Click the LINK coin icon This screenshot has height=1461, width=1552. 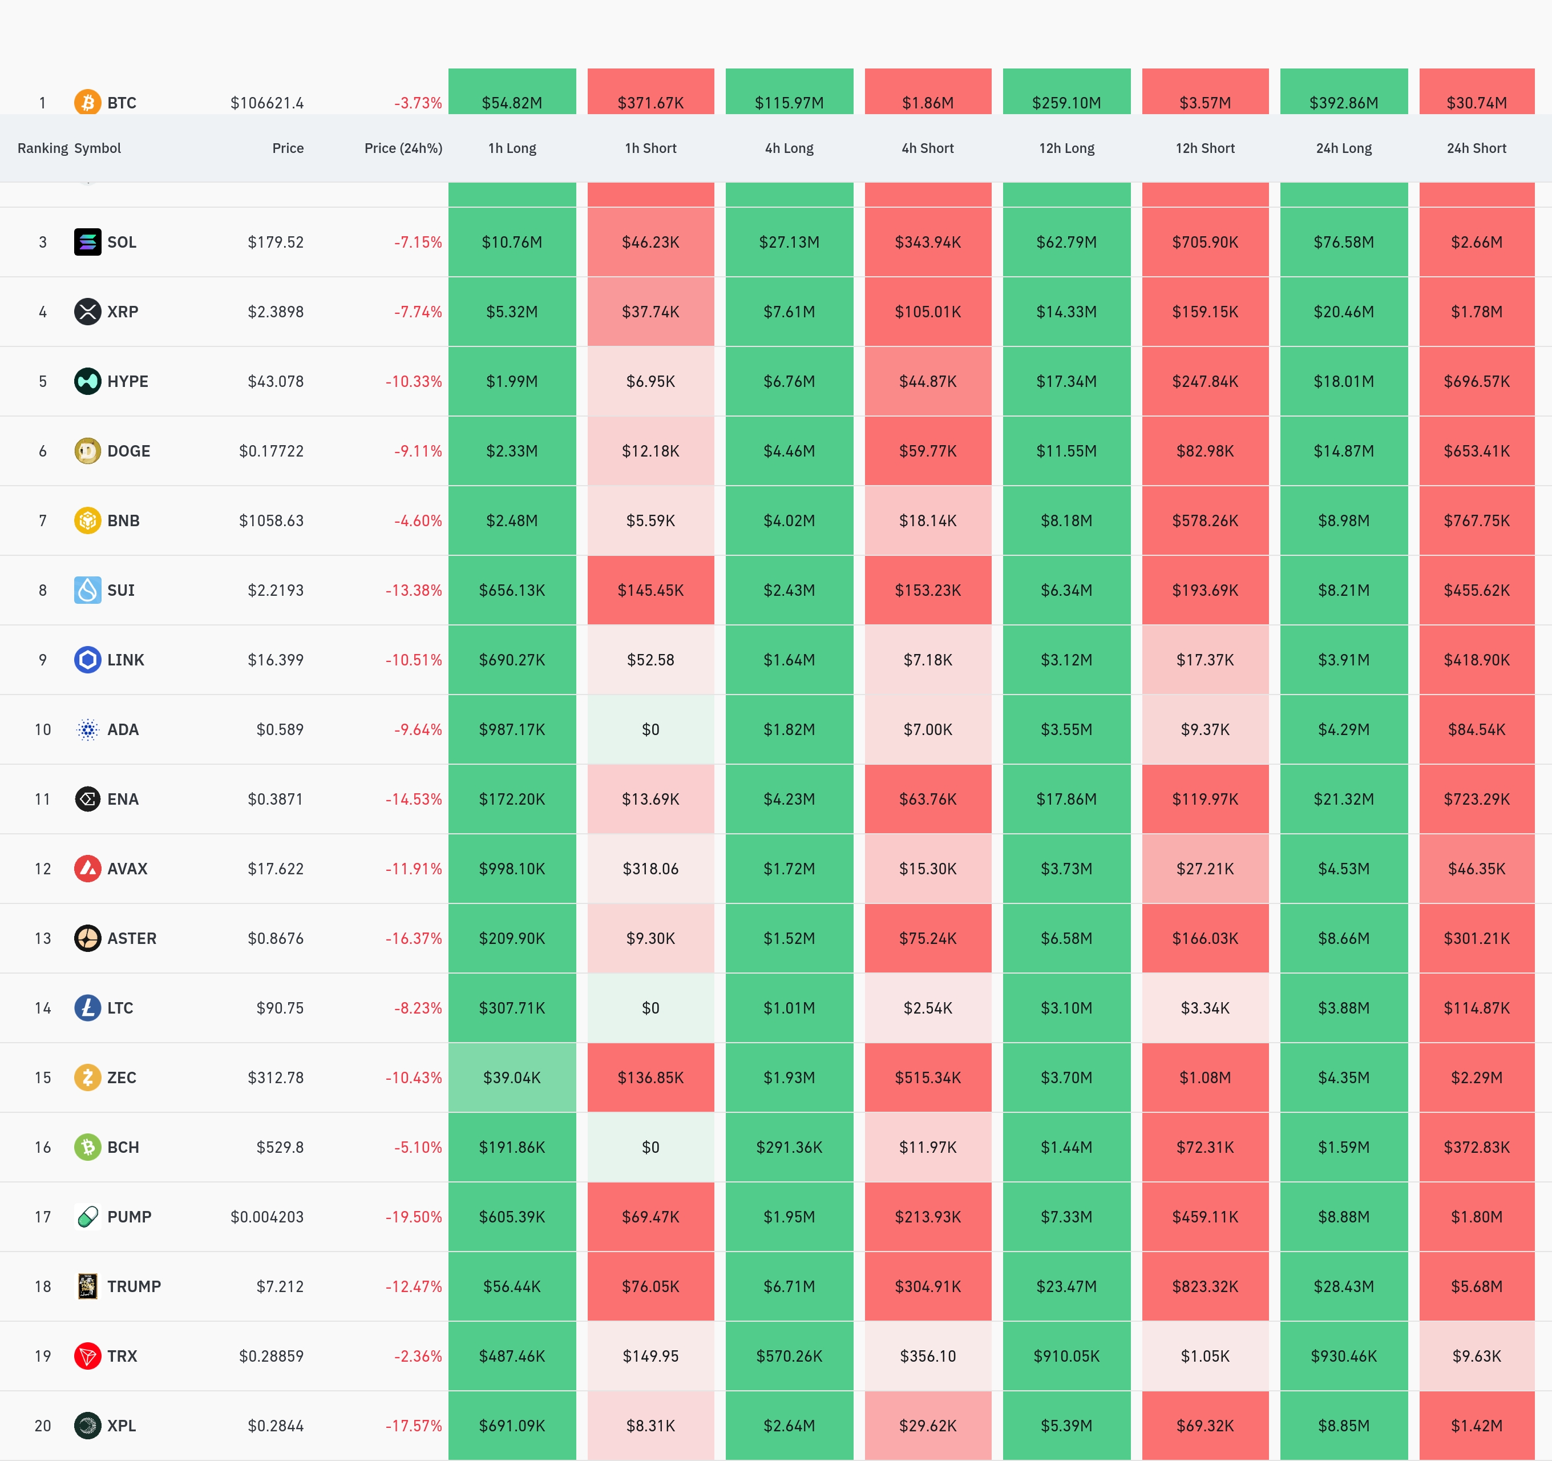pyautogui.click(x=87, y=660)
